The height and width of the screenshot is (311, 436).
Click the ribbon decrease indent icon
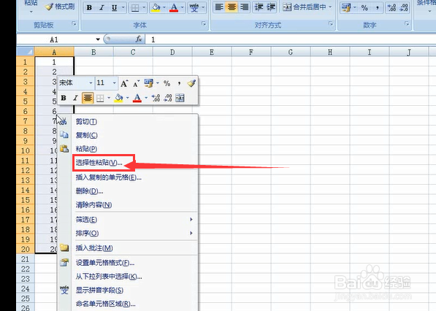click(259, 7)
